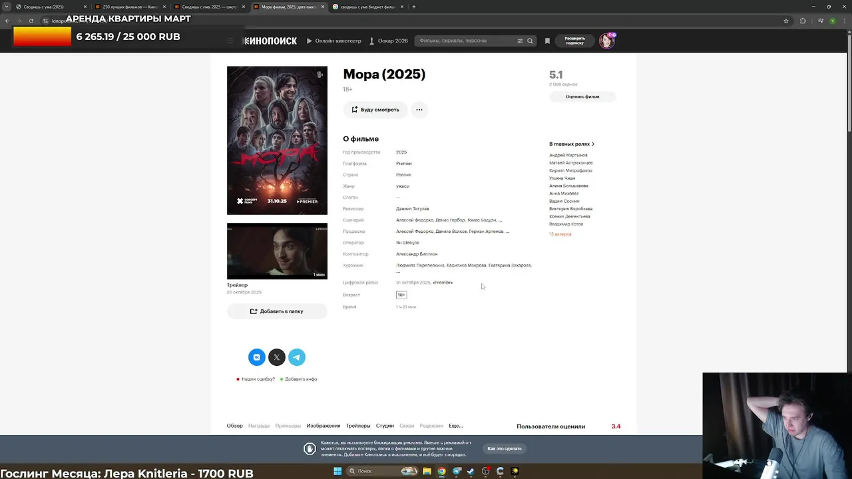Open director Даниил Тигулёв page
The width and height of the screenshot is (852, 479).
[x=413, y=209]
